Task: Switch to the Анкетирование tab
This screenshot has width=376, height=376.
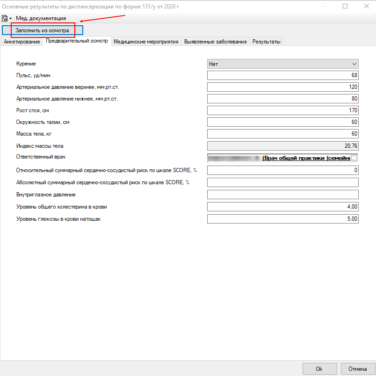Action: (22, 42)
